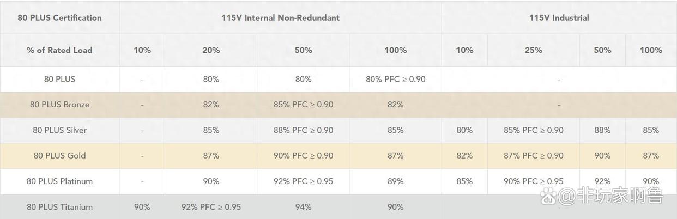Click the @非玩家啊鲁 watermark text
This screenshot has width=677, height=219.
tap(611, 196)
